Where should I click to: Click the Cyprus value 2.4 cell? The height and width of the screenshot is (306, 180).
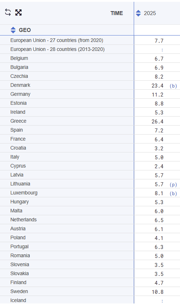[159, 166]
